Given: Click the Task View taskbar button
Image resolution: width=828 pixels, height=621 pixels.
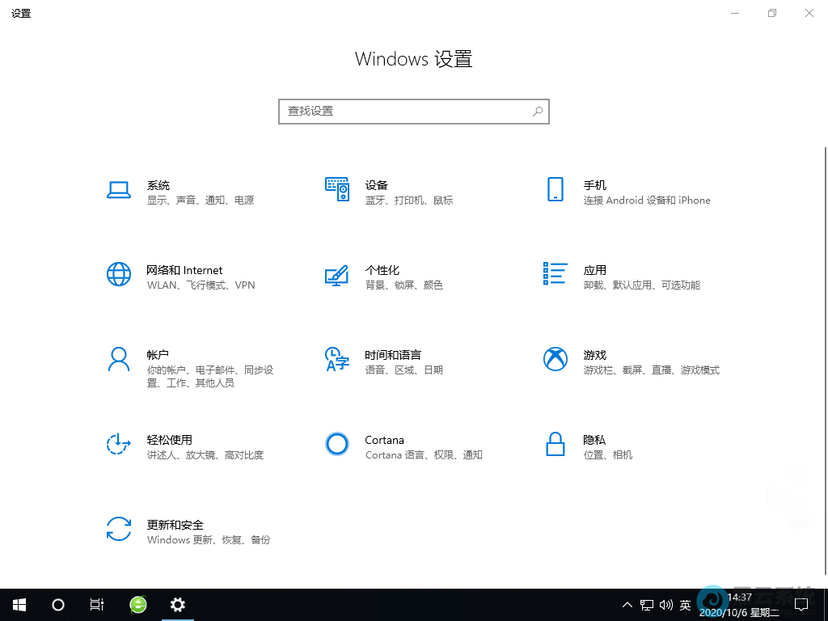Looking at the screenshot, I should tap(97, 605).
